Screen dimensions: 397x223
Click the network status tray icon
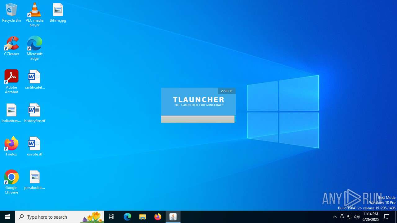coord(350,217)
